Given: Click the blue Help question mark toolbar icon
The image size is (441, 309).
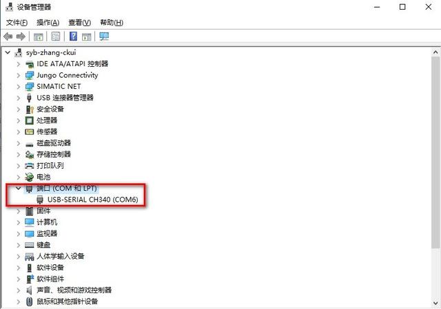Looking at the screenshot, I should 73,36.
